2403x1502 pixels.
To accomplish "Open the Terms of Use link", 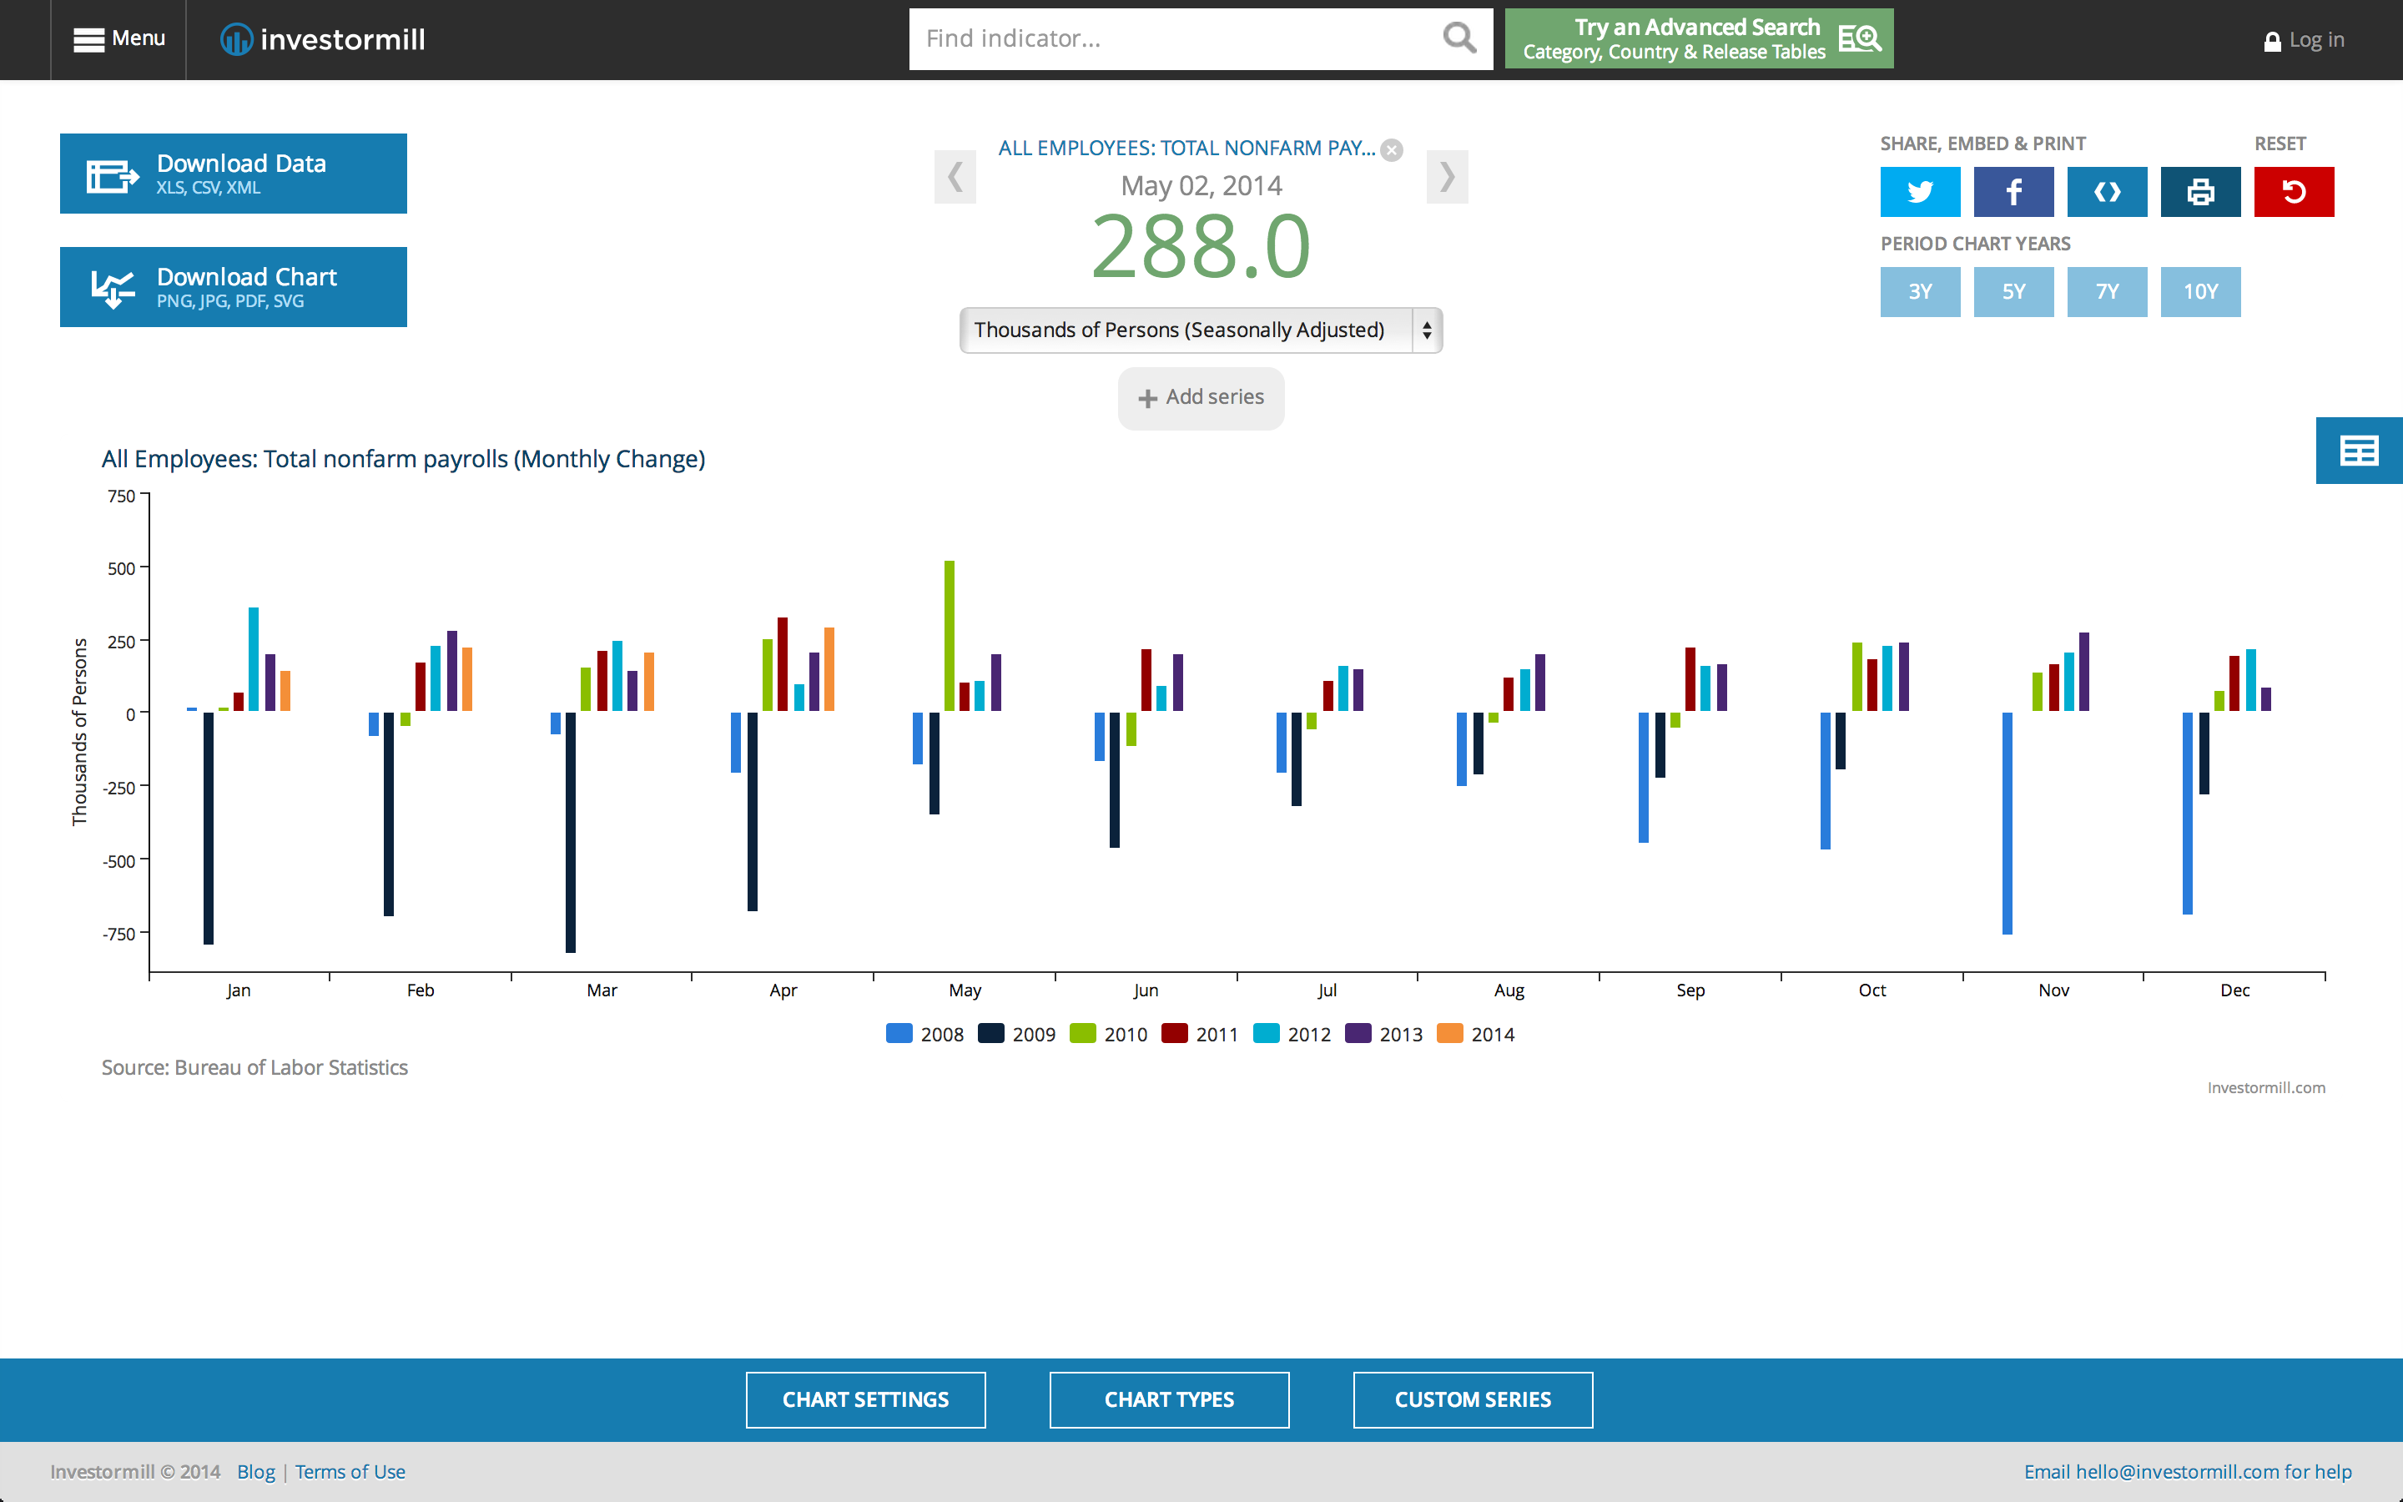I will pyautogui.click(x=350, y=1471).
